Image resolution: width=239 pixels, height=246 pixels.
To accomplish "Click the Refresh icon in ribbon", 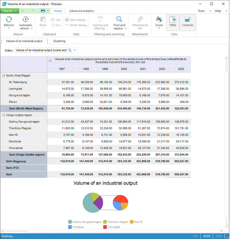I will click(9, 20).
